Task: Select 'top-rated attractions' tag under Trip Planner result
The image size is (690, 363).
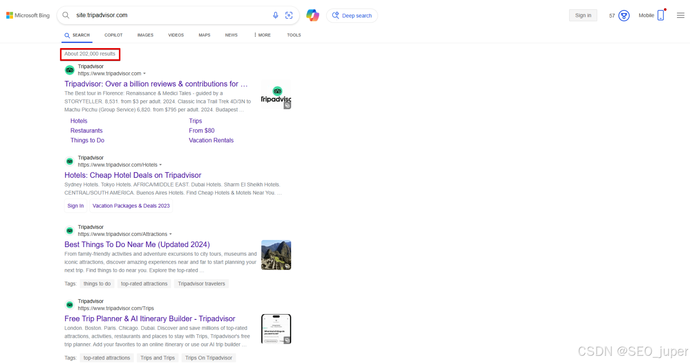Action: [106, 358]
